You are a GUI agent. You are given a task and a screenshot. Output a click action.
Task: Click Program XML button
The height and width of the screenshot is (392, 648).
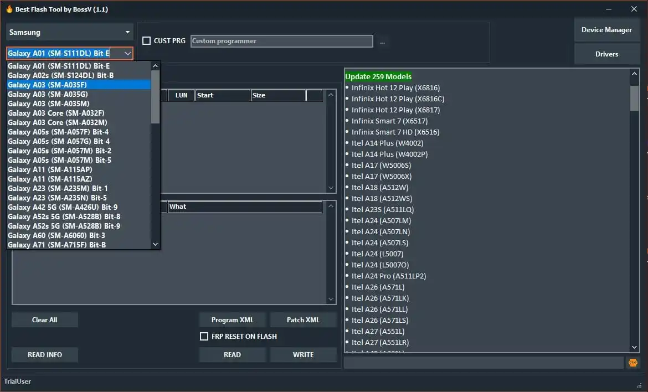[232, 319]
